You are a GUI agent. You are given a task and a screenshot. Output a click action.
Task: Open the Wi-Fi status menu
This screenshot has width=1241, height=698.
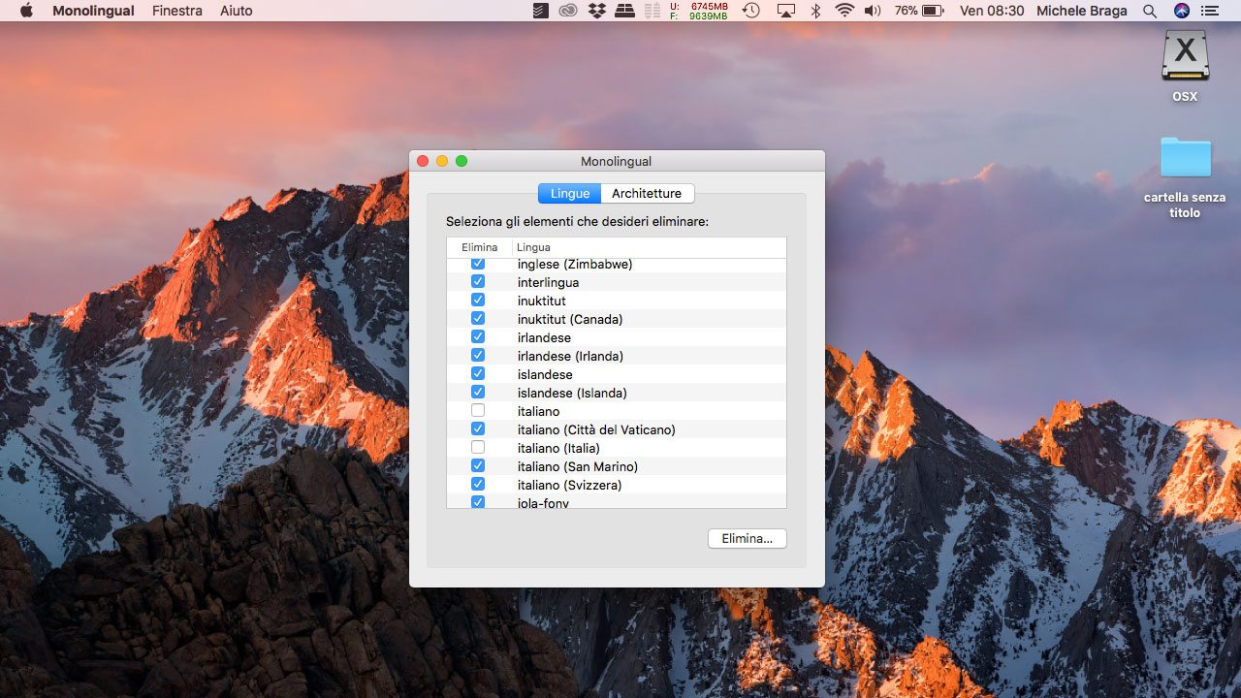[x=844, y=11]
